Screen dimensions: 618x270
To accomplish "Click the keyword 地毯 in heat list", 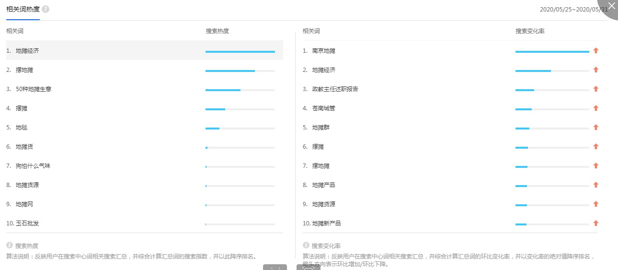I will tap(22, 127).
